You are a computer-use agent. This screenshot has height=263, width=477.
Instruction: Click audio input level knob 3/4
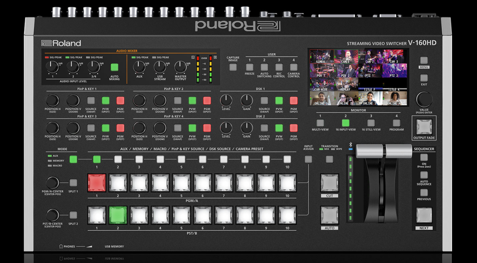click(94, 67)
